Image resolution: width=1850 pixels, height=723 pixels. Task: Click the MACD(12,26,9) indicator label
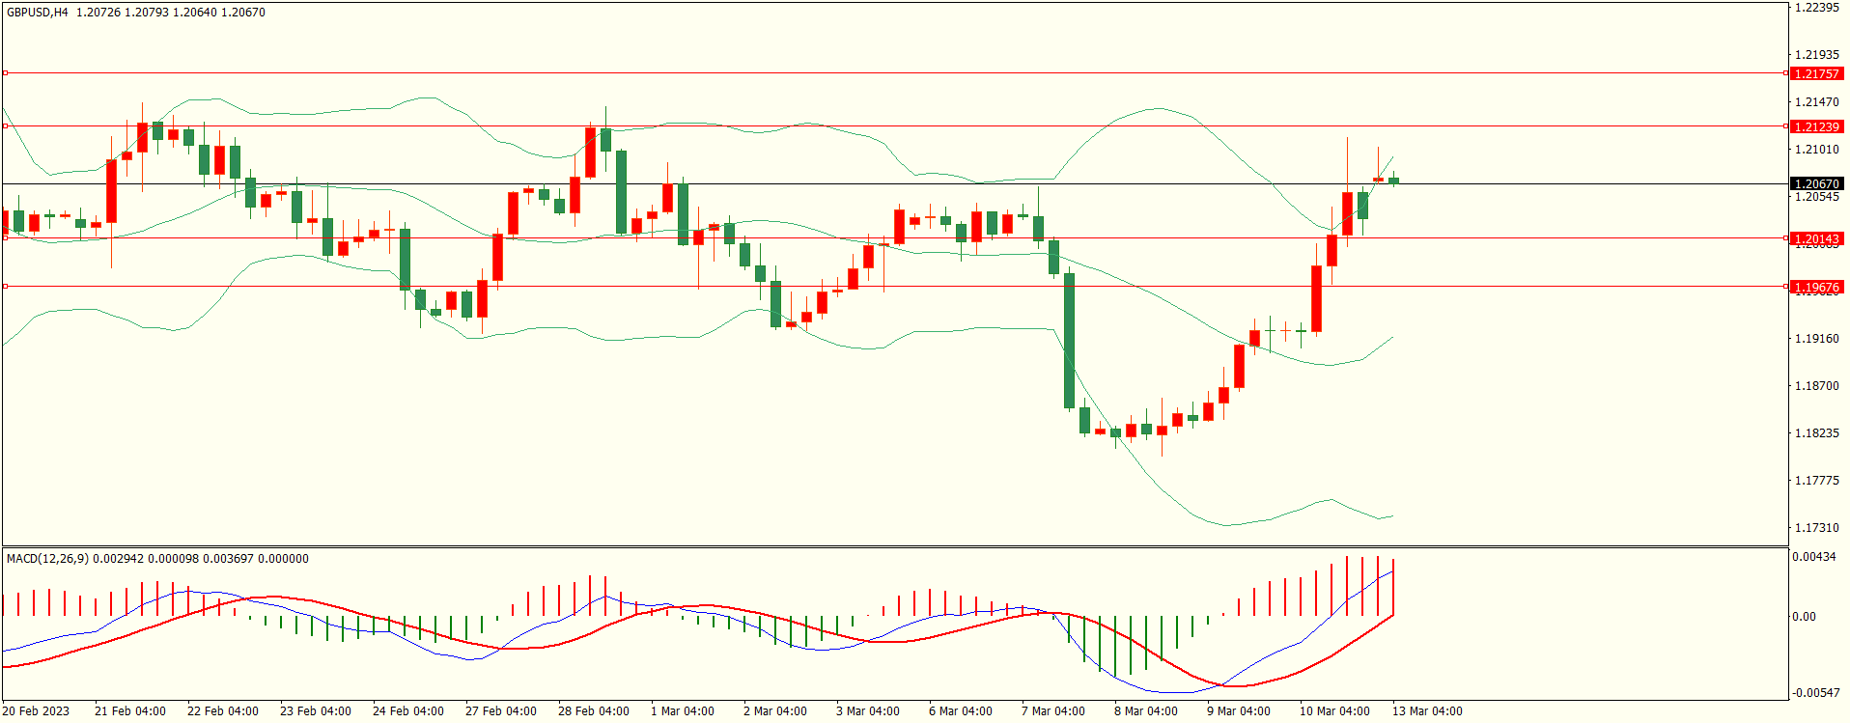pos(47,559)
